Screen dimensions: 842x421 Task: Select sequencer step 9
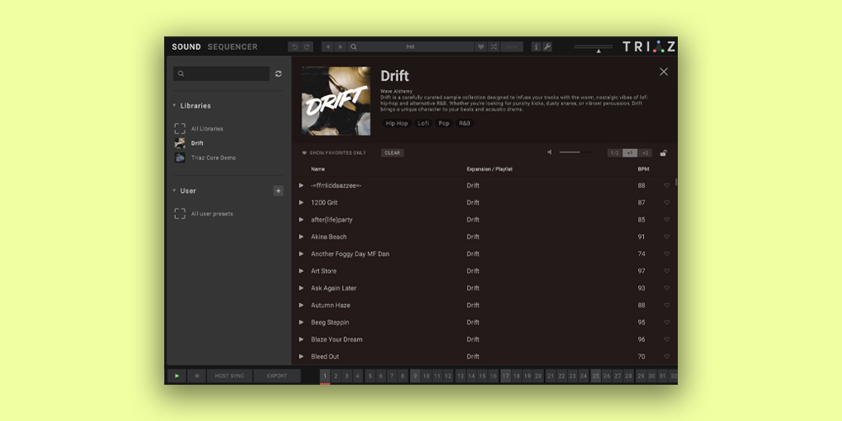(x=415, y=376)
